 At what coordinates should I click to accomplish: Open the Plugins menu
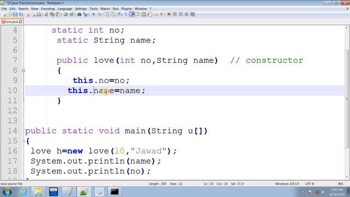126,9
